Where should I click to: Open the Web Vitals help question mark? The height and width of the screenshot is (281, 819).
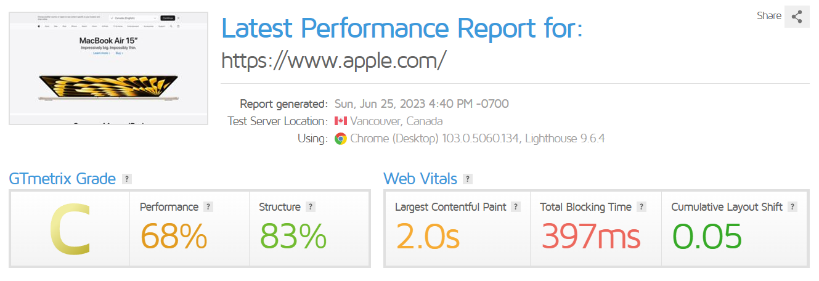(x=468, y=179)
